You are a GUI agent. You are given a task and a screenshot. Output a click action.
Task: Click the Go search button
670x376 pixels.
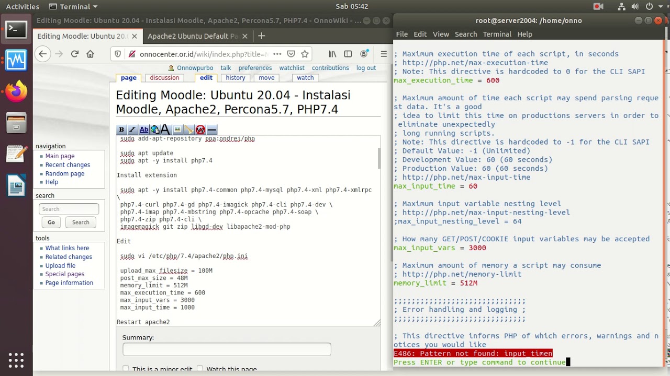51,222
